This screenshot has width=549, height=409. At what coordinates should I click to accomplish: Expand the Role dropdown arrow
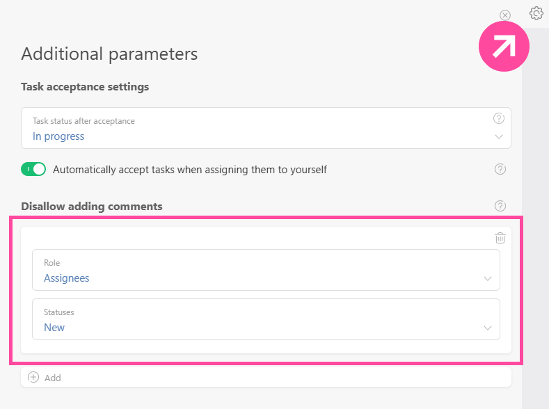(x=487, y=279)
